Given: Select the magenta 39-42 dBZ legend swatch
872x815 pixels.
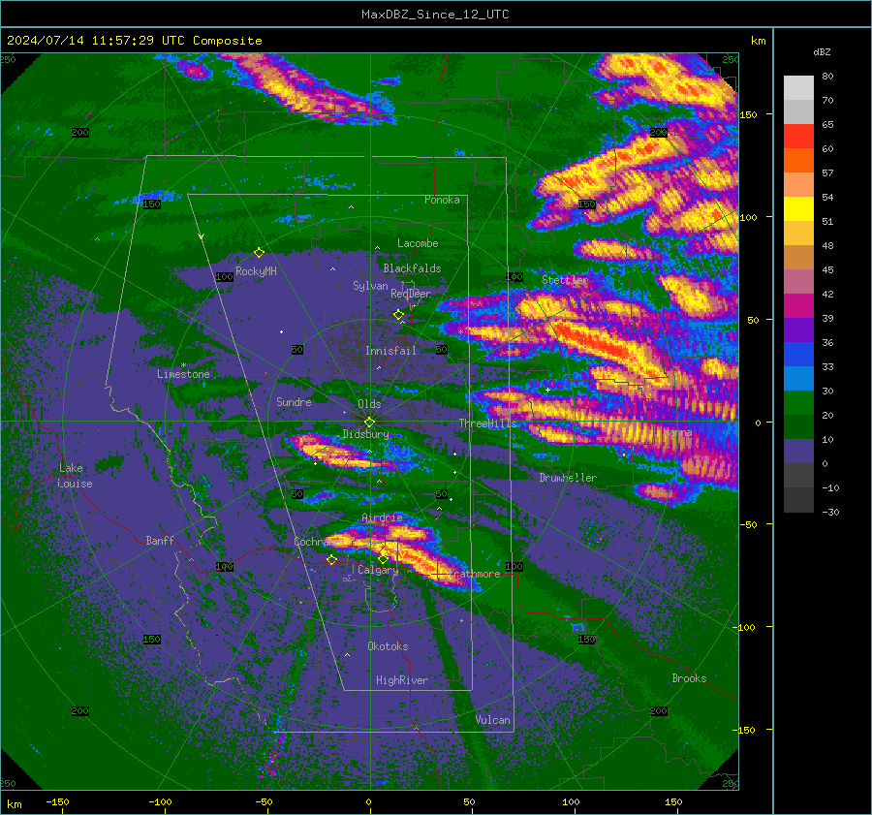Looking at the screenshot, I should [798, 305].
